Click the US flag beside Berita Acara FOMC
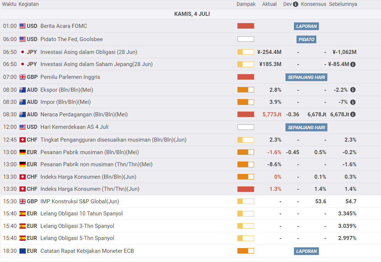Viewport: 381px width, 262px height. point(22,26)
